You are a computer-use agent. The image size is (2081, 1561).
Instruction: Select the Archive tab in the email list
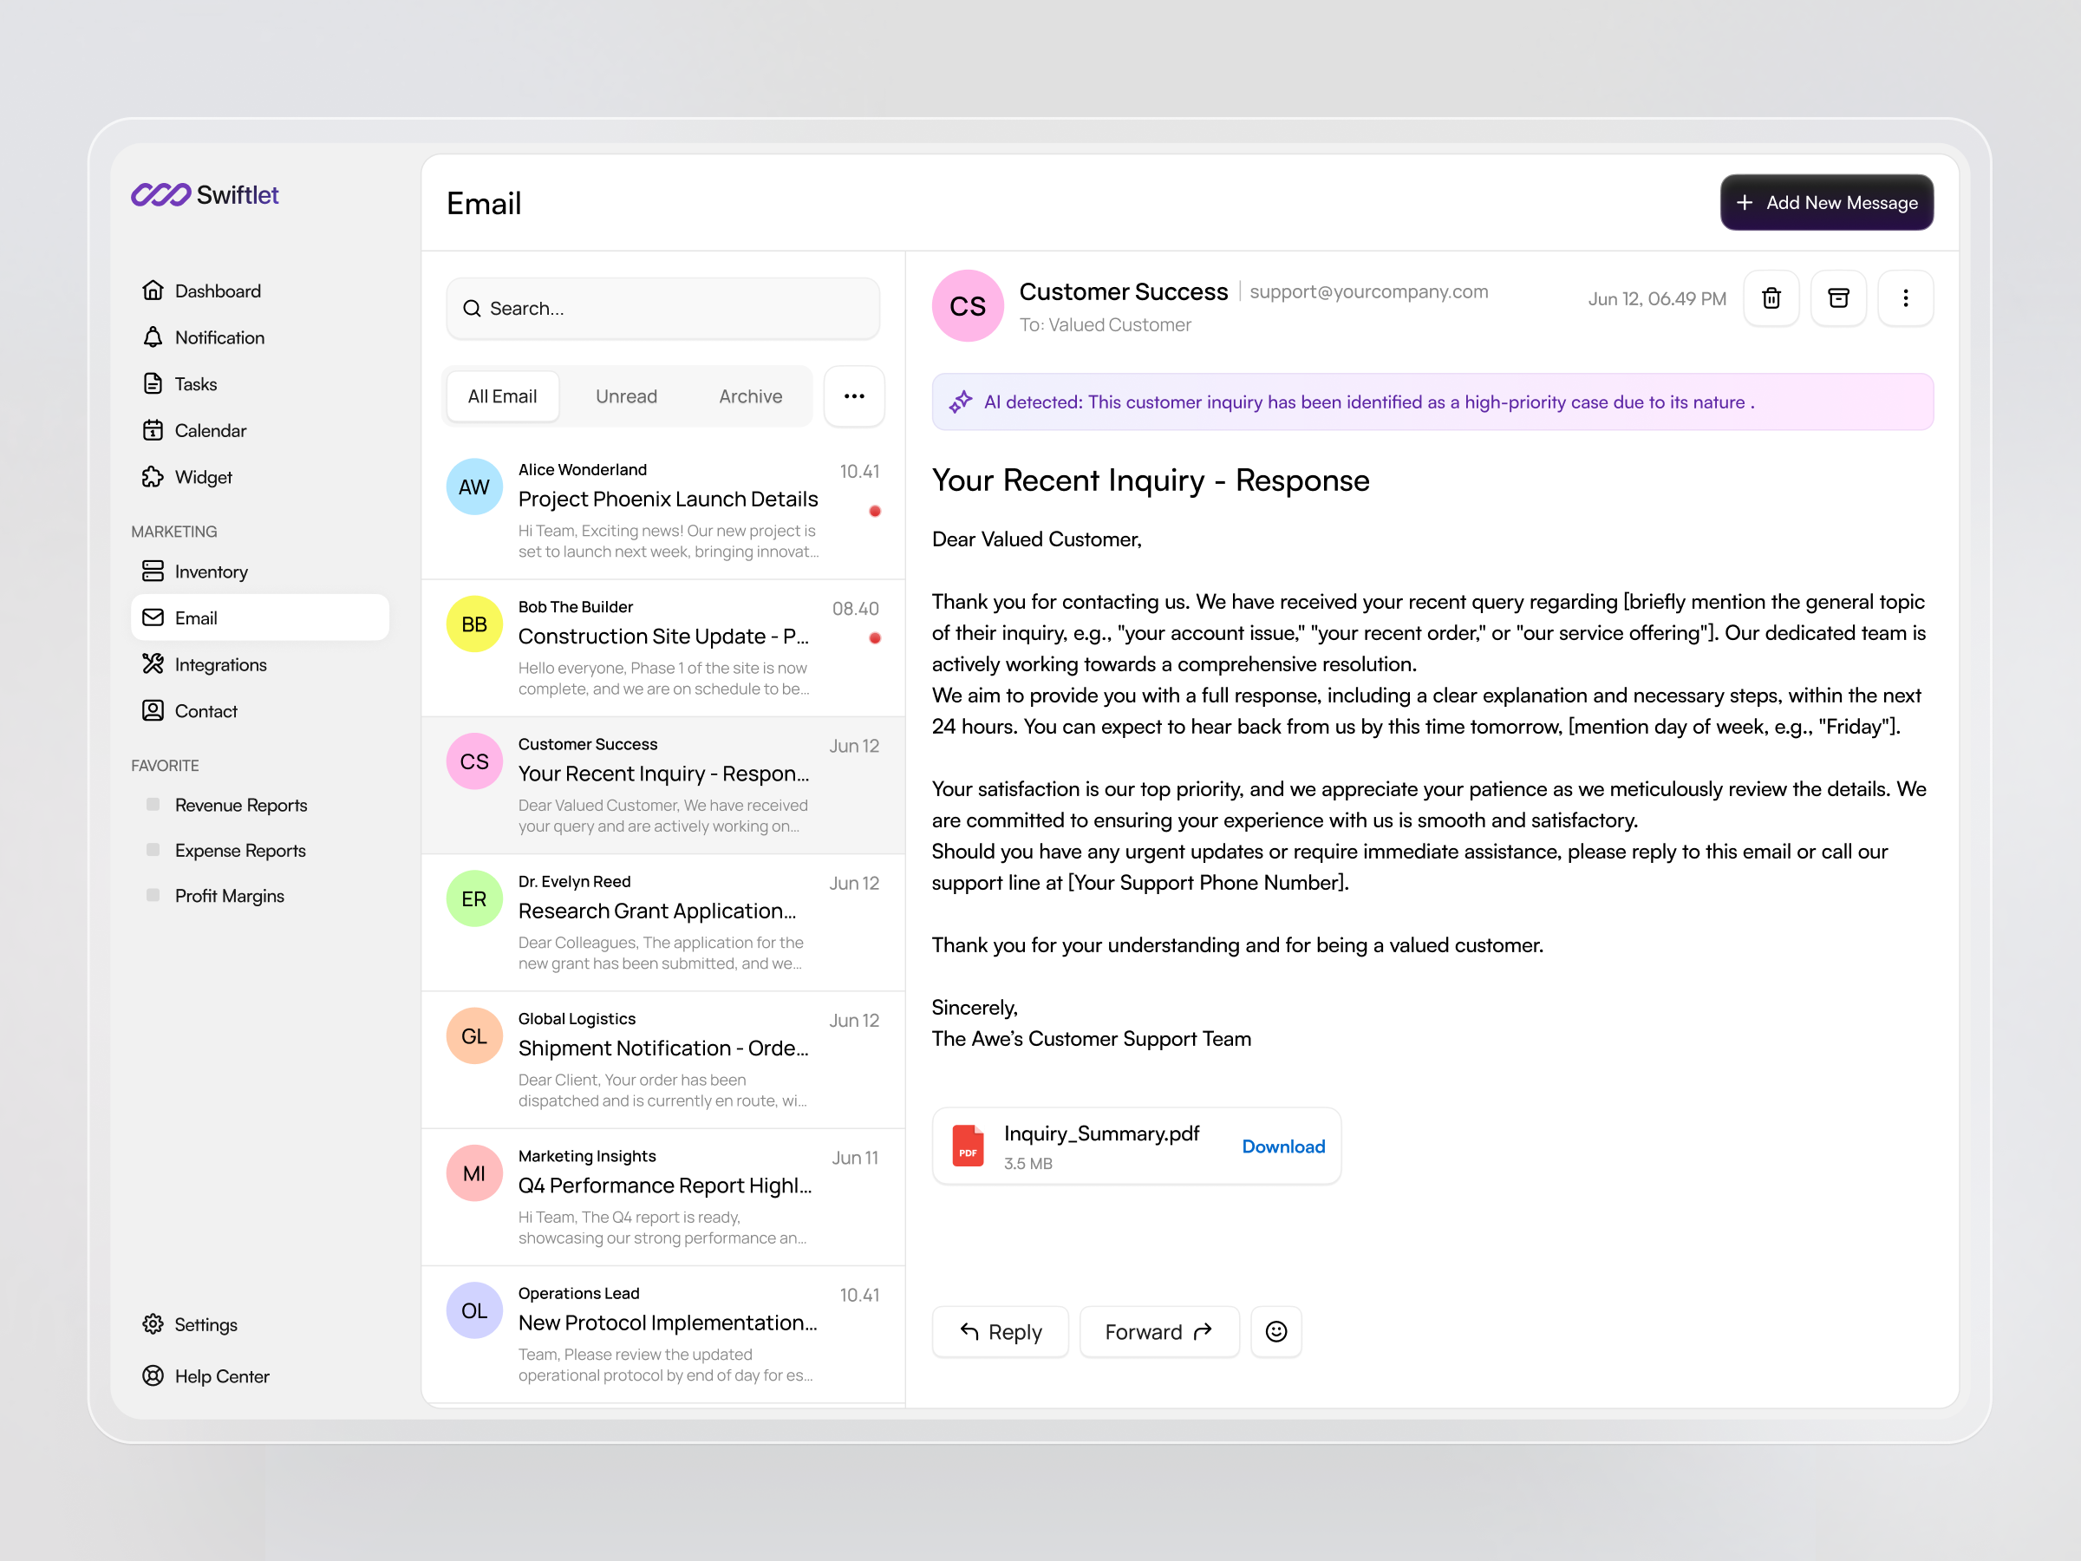point(750,396)
